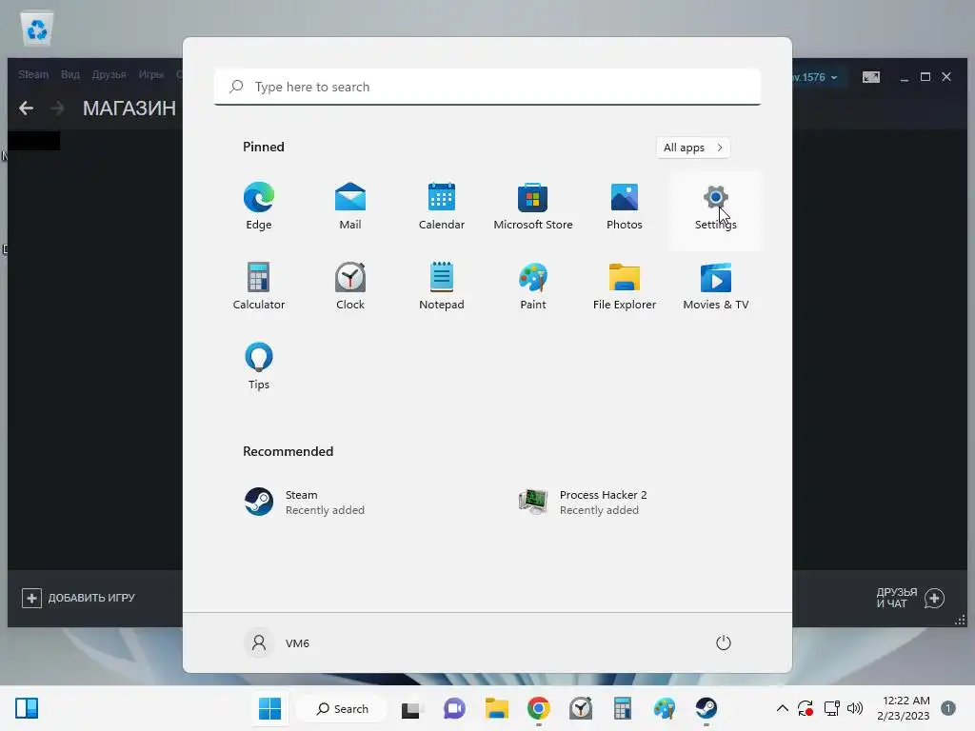Open Paint icon on the taskbar
The width and height of the screenshot is (975, 731).
click(x=664, y=708)
